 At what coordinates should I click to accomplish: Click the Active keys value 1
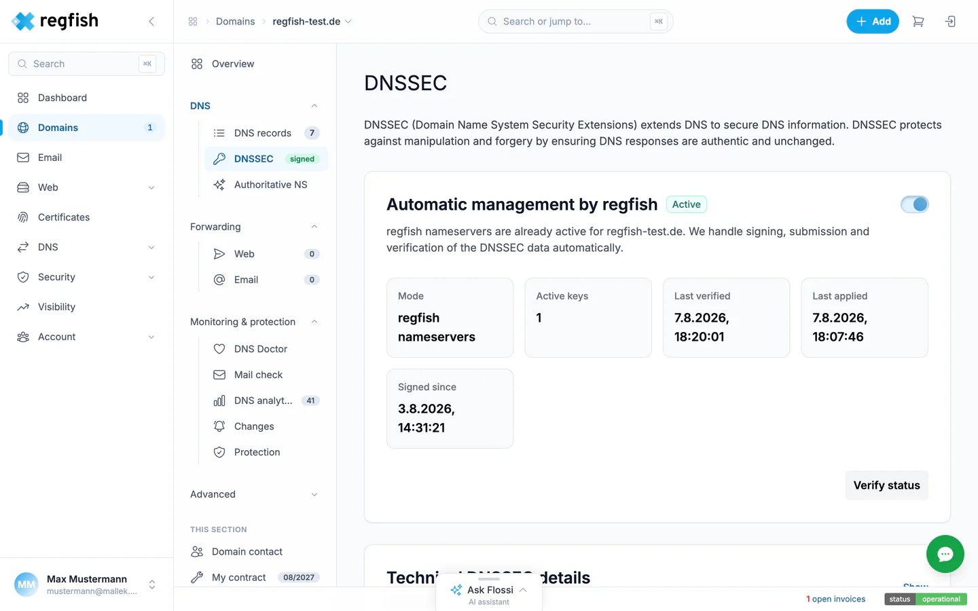[x=539, y=318]
